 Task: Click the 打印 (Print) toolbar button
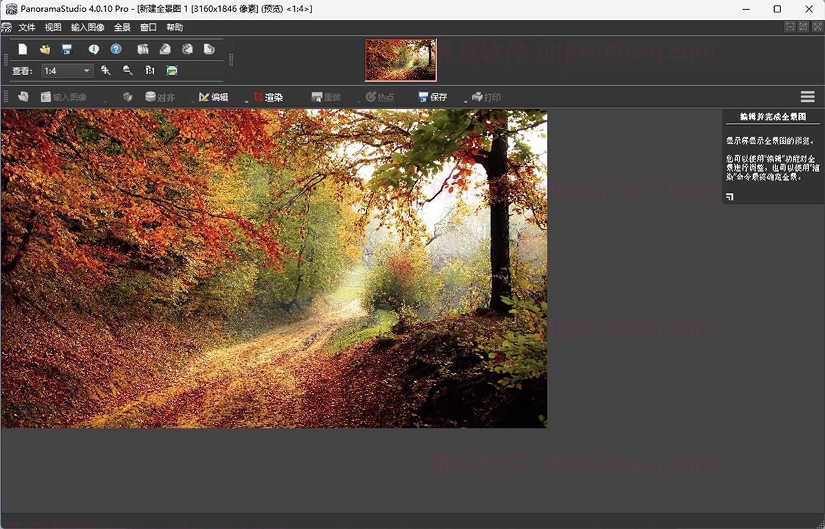(x=488, y=97)
